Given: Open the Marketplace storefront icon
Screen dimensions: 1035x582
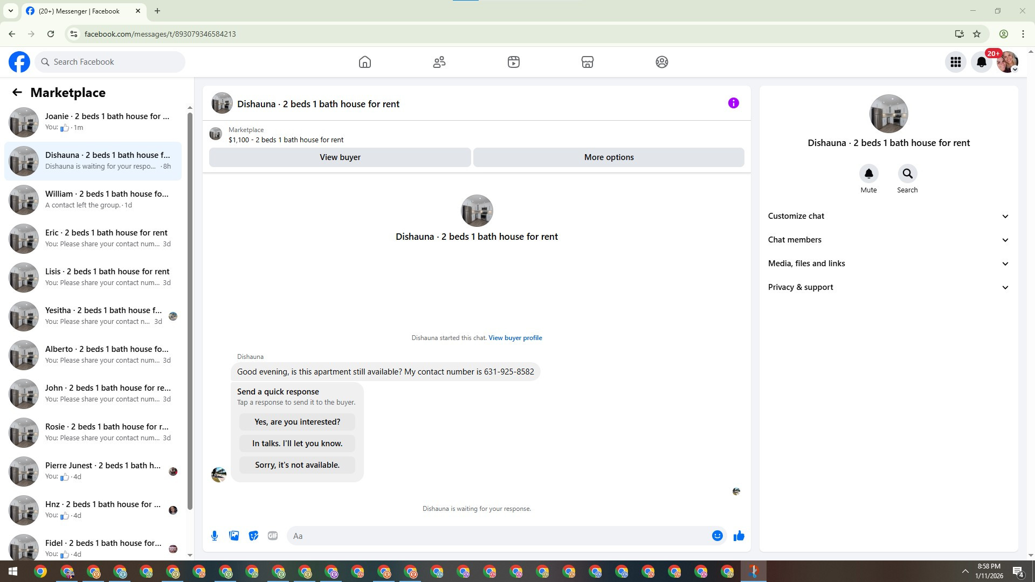Looking at the screenshot, I should pyautogui.click(x=588, y=62).
